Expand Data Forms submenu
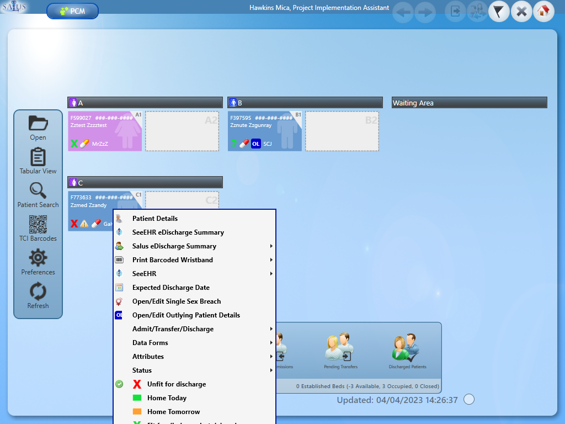Viewport: 565px width, 424px height. (x=195, y=342)
